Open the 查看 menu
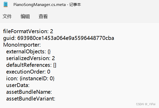Screen dimensions: 159x108 click(x=43, y=17)
